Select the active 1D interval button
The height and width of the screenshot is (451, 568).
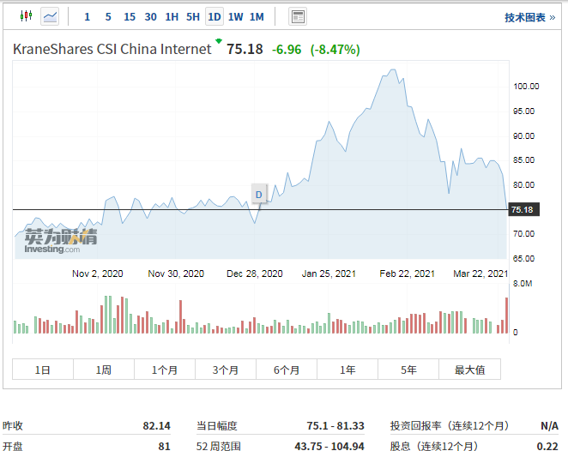point(215,16)
